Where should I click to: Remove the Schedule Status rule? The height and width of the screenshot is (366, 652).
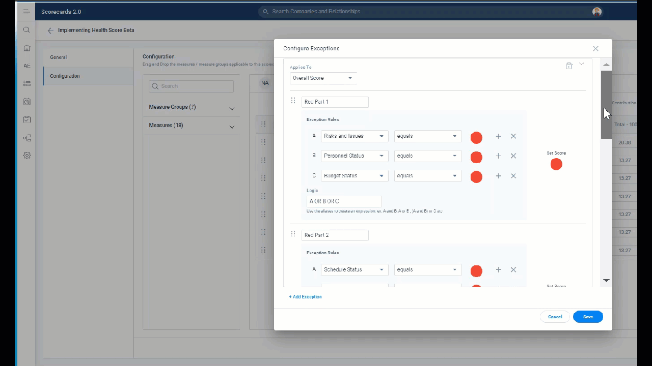pyautogui.click(x=513, y=270)
